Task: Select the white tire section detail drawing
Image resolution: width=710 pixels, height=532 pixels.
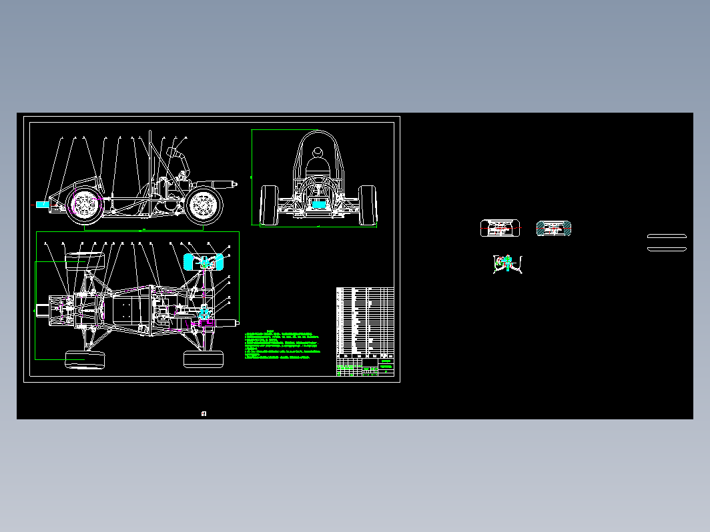Action: click(x=500, y=228)
